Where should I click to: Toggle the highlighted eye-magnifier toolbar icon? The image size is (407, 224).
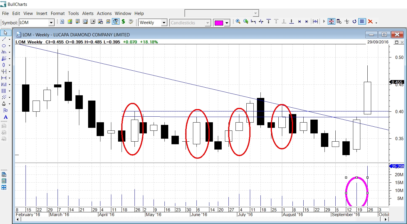pos(116,21)
